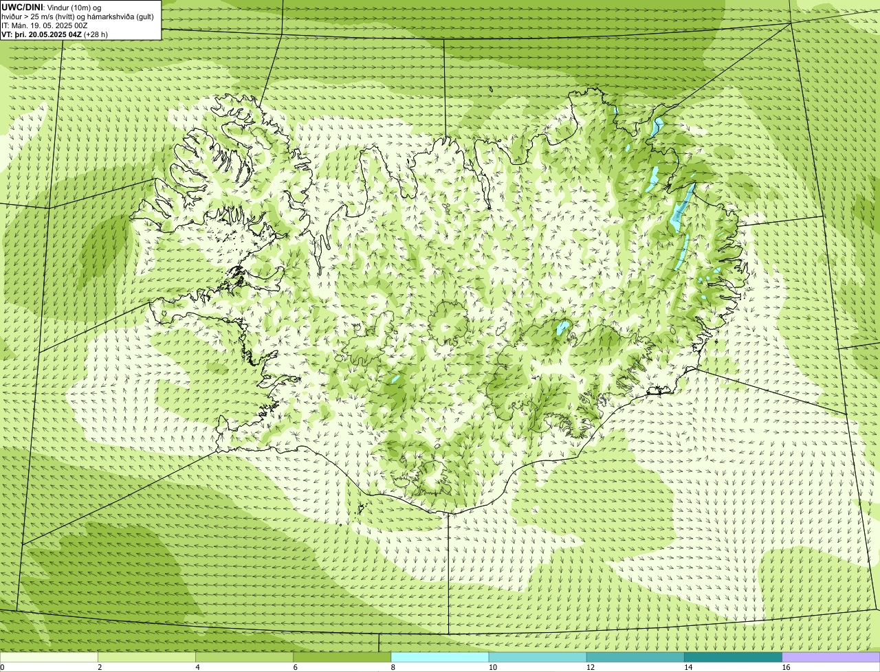
Task: Click the legend scale label "12"
Action: 590,667
